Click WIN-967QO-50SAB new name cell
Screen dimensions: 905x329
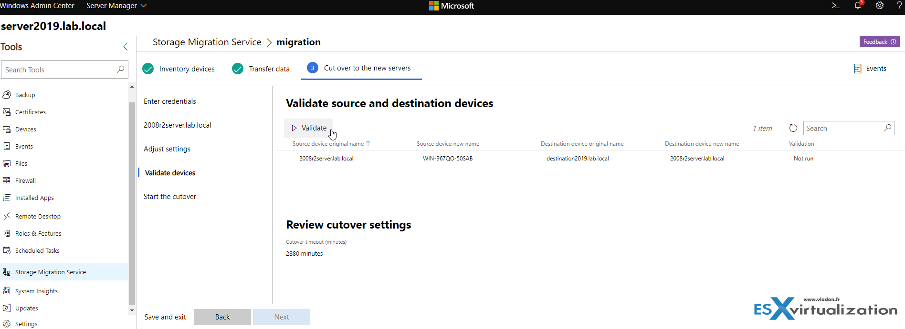[x=448, y=159]
